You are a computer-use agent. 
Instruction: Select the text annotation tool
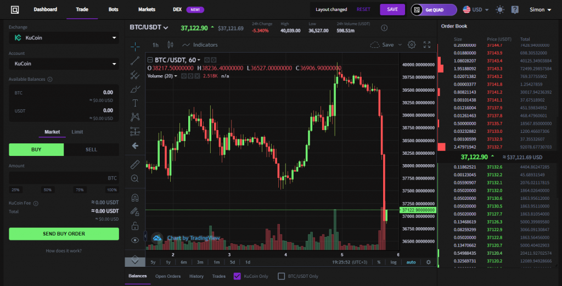tap(135, 103)
